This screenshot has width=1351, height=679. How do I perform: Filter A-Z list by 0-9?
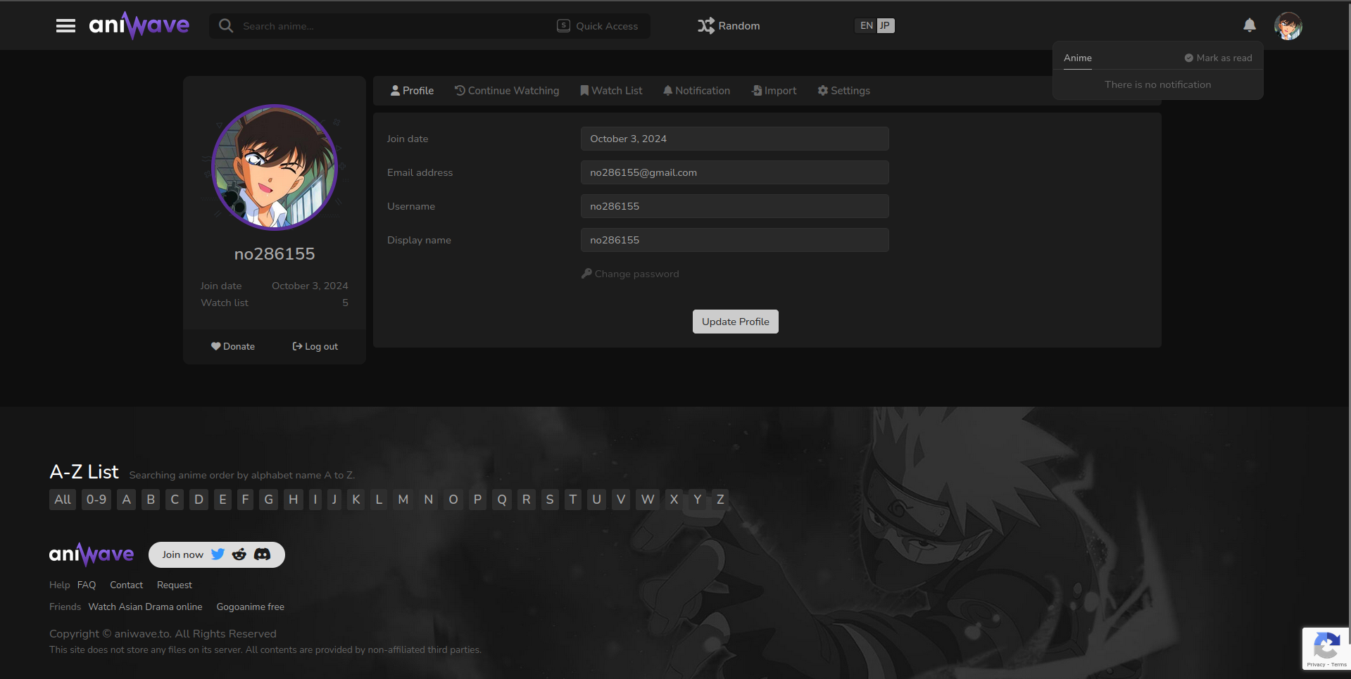[x=96, y=500]
